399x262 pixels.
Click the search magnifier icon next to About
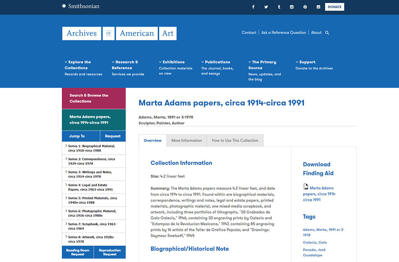[x=327, y=33]
